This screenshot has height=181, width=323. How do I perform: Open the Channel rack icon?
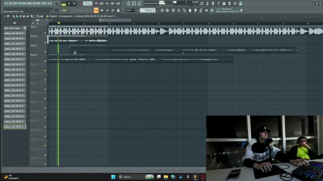(173, 10)
